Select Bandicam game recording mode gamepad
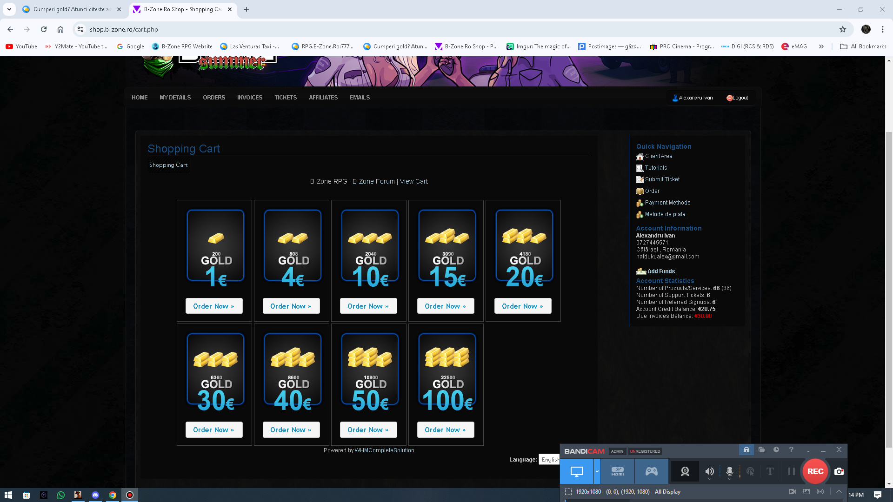893x502 pixels. 652,471
